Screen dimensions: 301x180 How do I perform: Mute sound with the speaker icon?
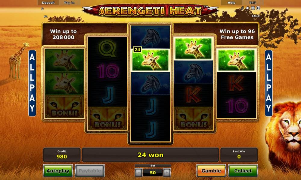pos(248,8)
